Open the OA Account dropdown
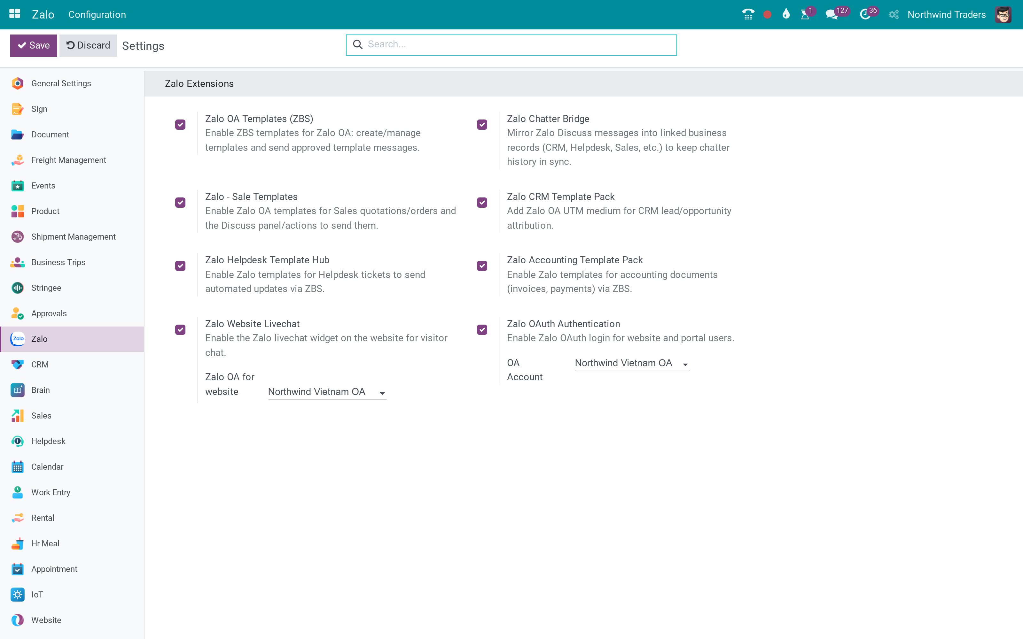 (632, 363)
